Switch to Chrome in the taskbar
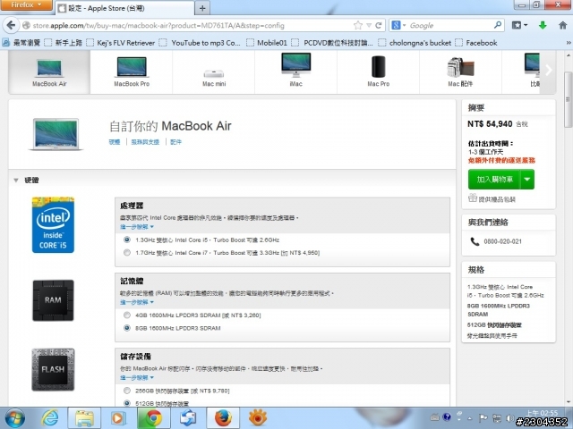Viewport: 573px width, 429px height. (153, 418)
